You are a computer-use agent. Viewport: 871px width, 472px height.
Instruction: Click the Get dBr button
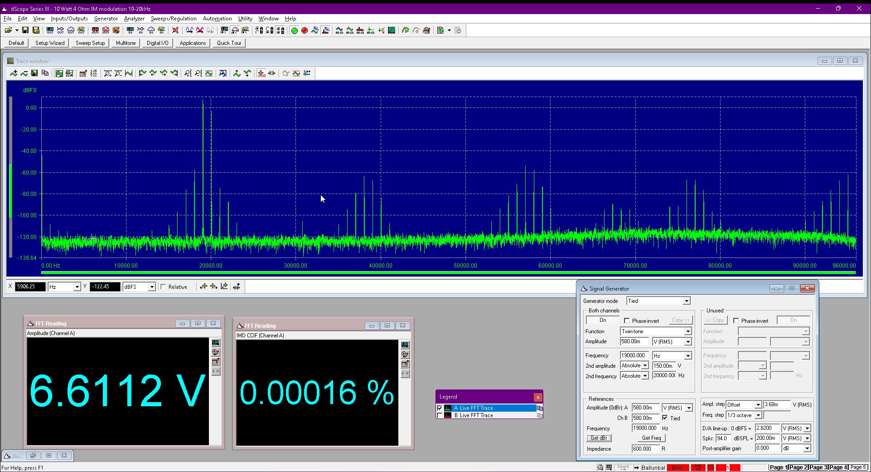pos(599,438)
